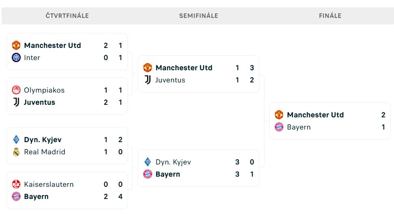Open Real Madrid team link

[45, 152]
